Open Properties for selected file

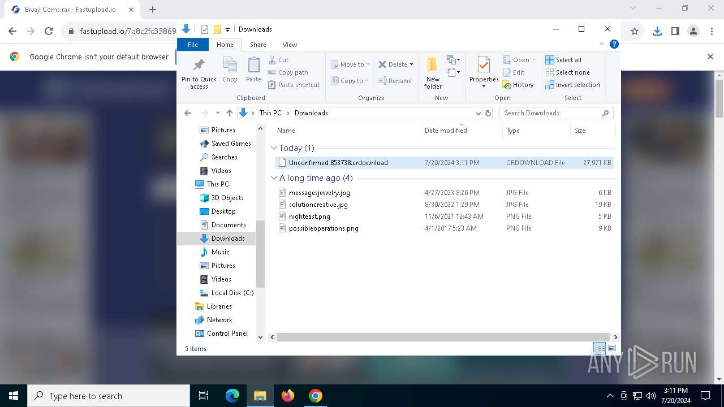tap(484, 73)
